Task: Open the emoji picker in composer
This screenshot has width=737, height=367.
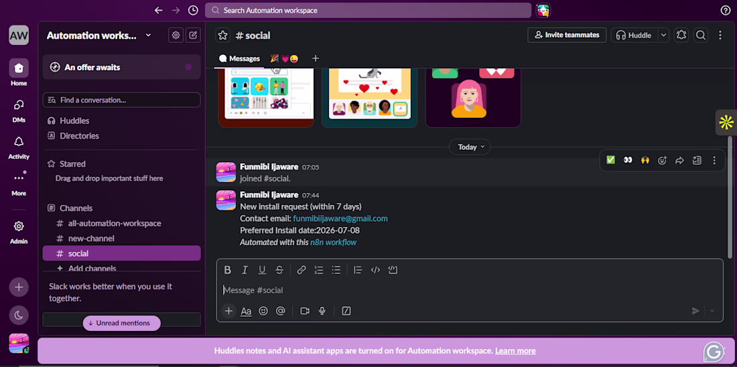Action: [x=263, y=311]
